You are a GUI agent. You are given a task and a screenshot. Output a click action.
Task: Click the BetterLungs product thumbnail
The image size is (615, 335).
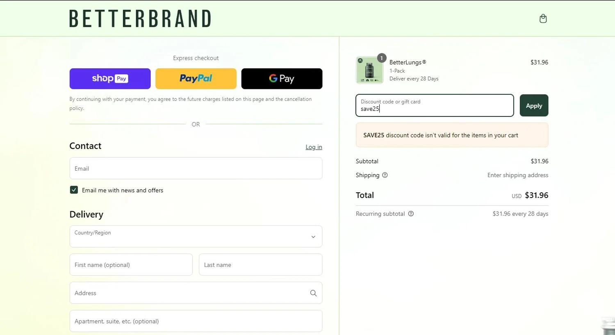[x=369, y=70]
